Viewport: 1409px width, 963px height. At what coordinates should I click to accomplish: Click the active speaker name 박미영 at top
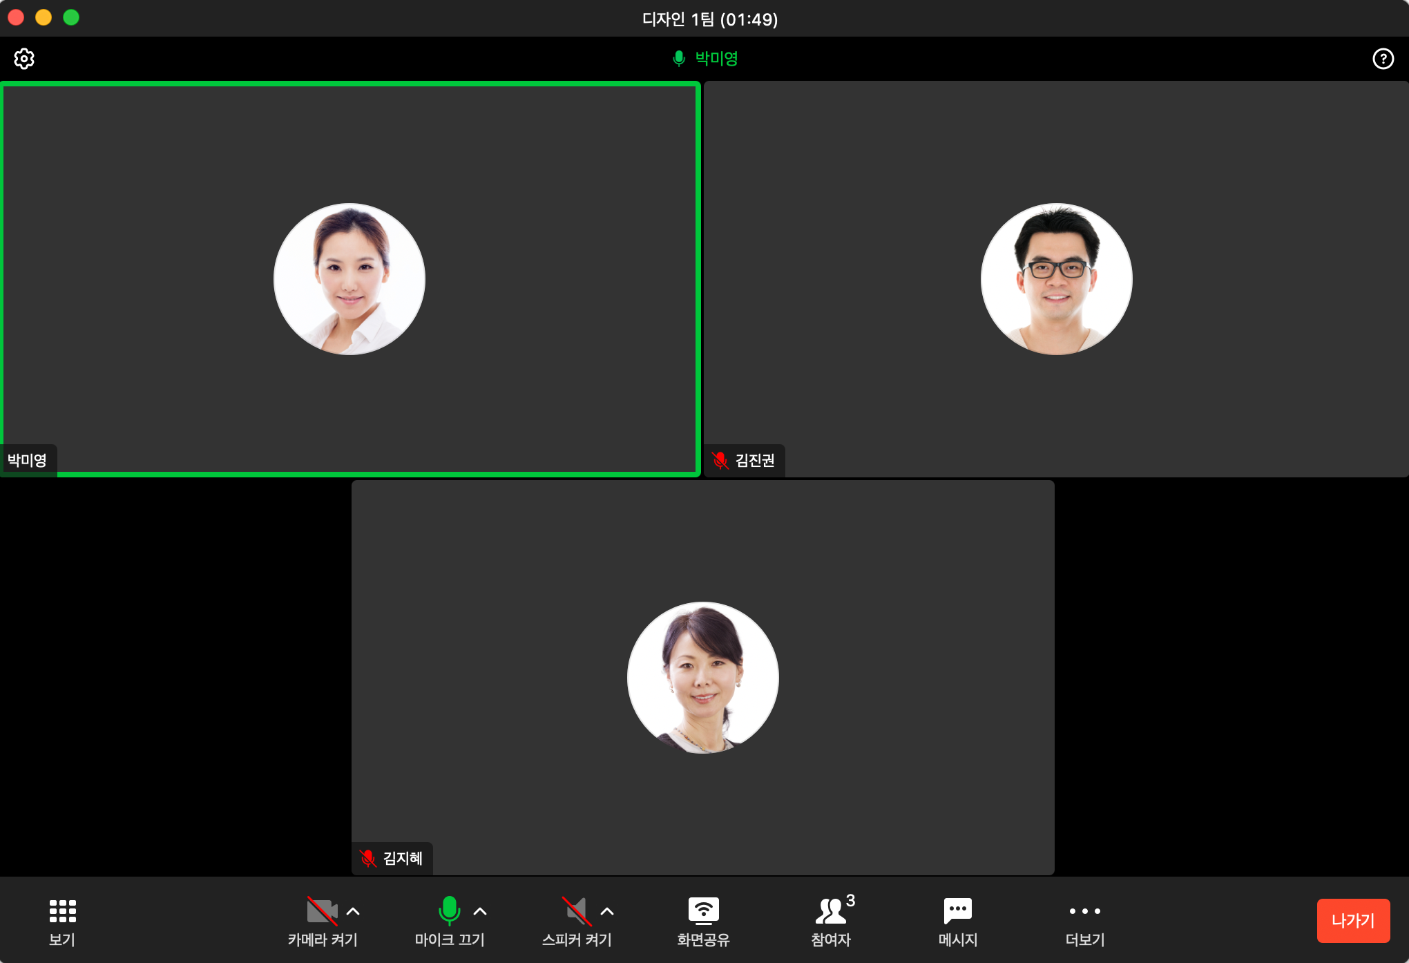(716, 59)
